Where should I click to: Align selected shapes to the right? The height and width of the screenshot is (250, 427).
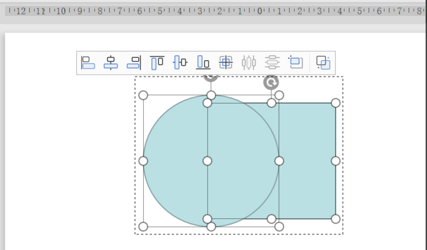[134, 63]
